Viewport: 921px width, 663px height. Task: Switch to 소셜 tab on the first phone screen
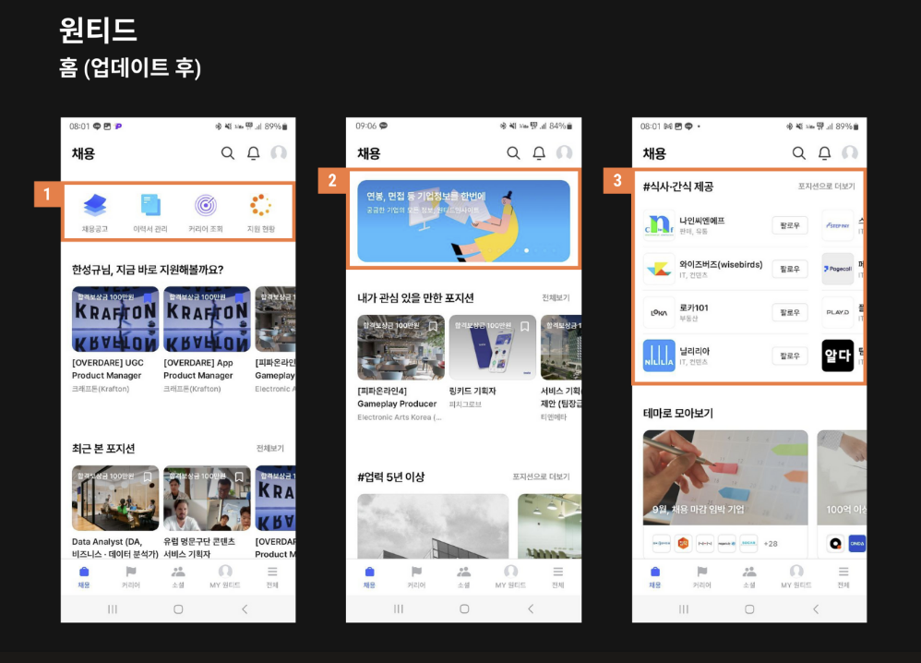tap(178, 576)
